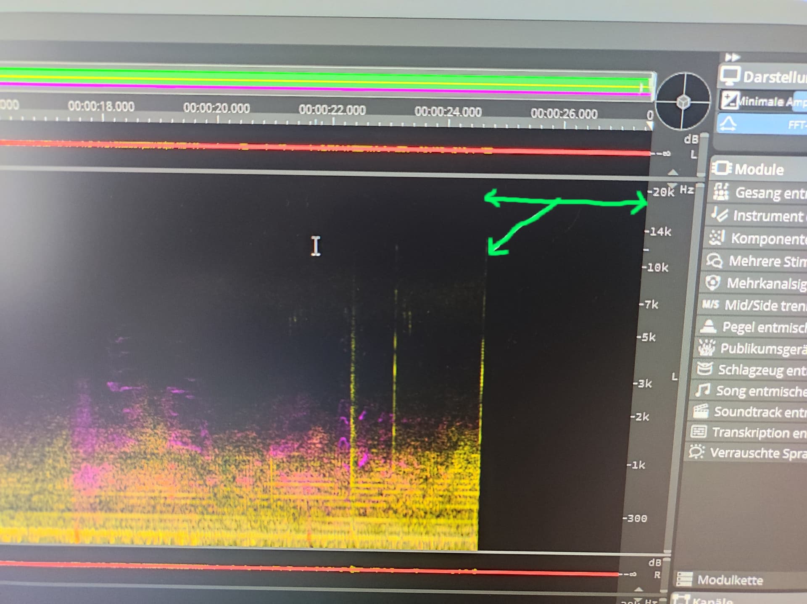Click the down triangle beside the 20k Hz label
The width and height of the screenshot is (807, 604).
coord(672,185)
